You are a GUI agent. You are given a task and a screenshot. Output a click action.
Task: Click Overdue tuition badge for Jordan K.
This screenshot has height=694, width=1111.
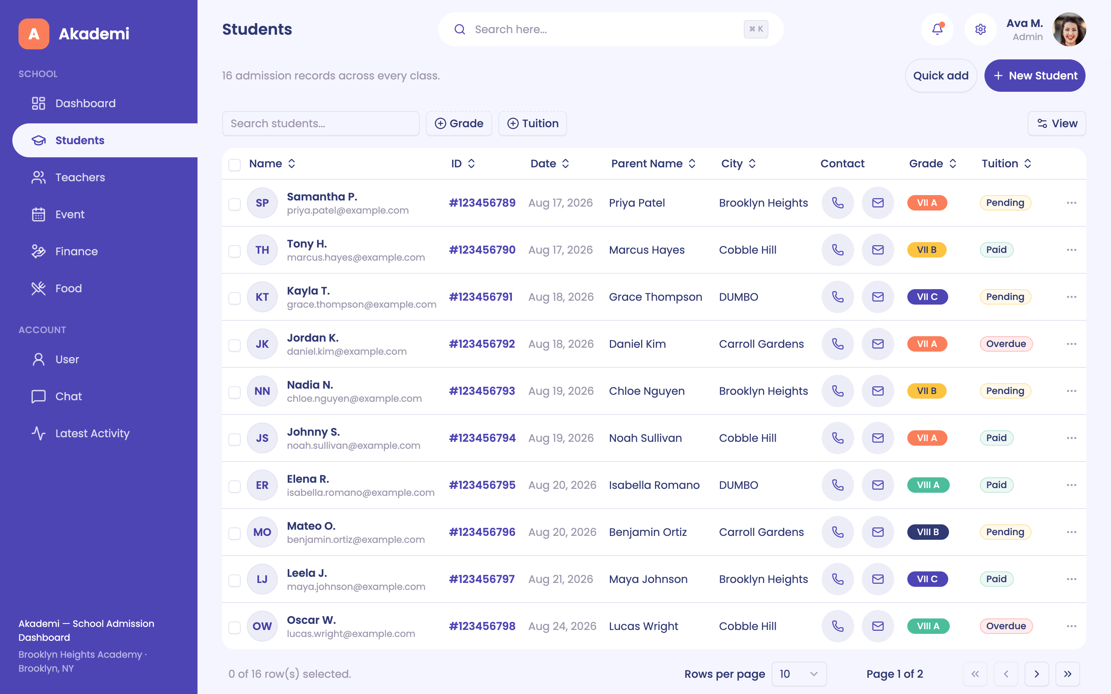[1006, 344]
